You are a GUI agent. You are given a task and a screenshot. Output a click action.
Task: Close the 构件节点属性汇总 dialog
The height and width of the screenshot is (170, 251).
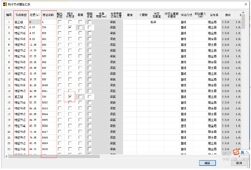point(246,4)
